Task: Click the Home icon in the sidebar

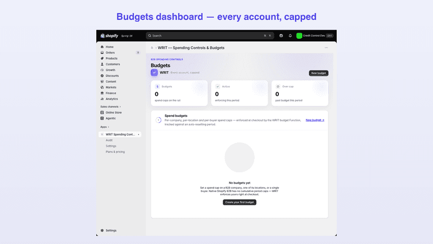Action: click(102, 47)
